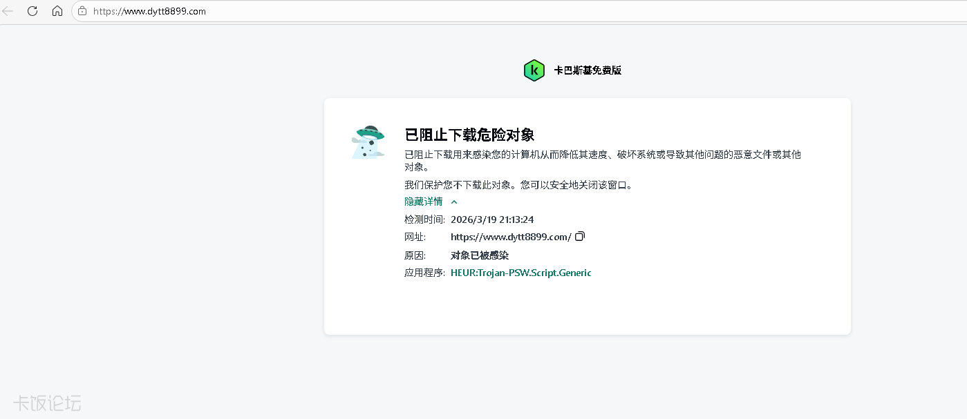Image resolution: width=967 pixels, height=419 pixels.
Task: Click the green Kaspersky hexagon logo
Action: point(534,70)
